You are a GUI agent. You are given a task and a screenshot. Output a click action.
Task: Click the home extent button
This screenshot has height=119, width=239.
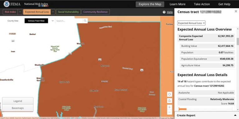(x=170, y=101)
